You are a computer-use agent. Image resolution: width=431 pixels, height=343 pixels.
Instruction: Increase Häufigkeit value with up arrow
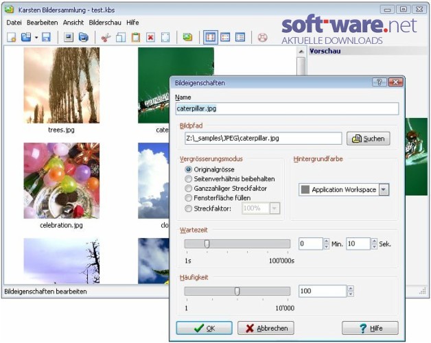[350, 288]
